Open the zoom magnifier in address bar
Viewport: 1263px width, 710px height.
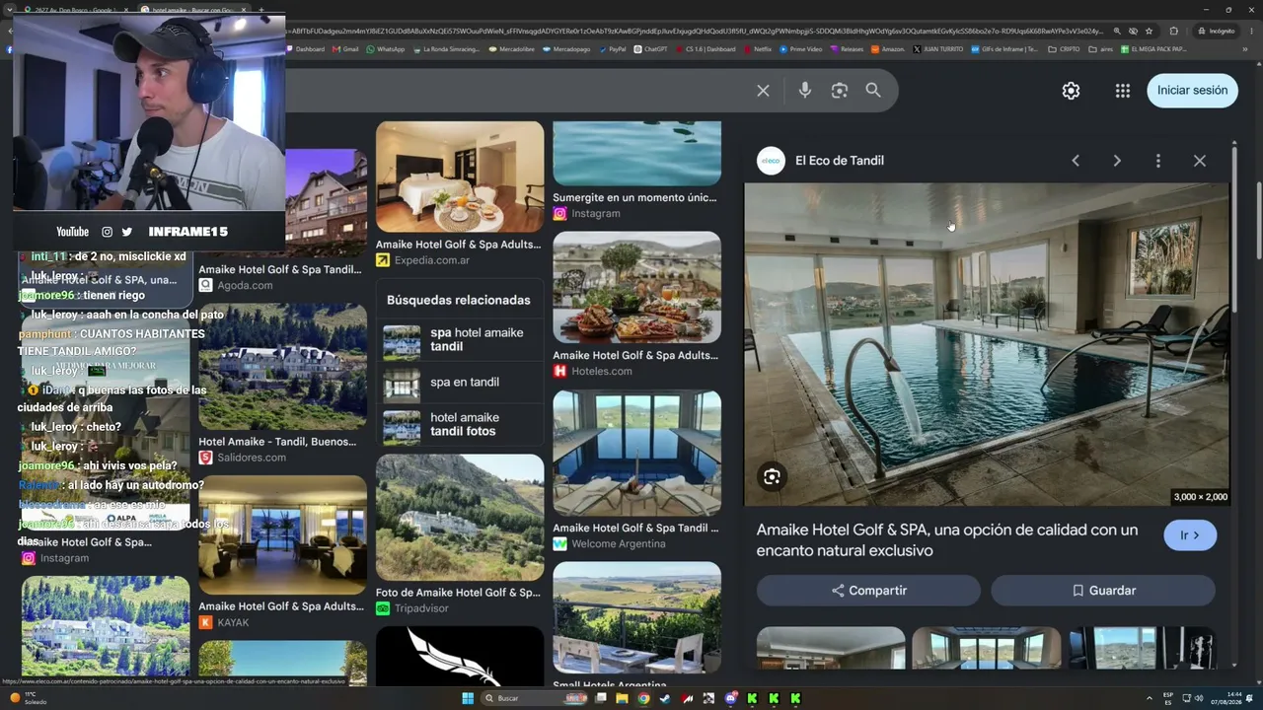tap(1117, 31)
